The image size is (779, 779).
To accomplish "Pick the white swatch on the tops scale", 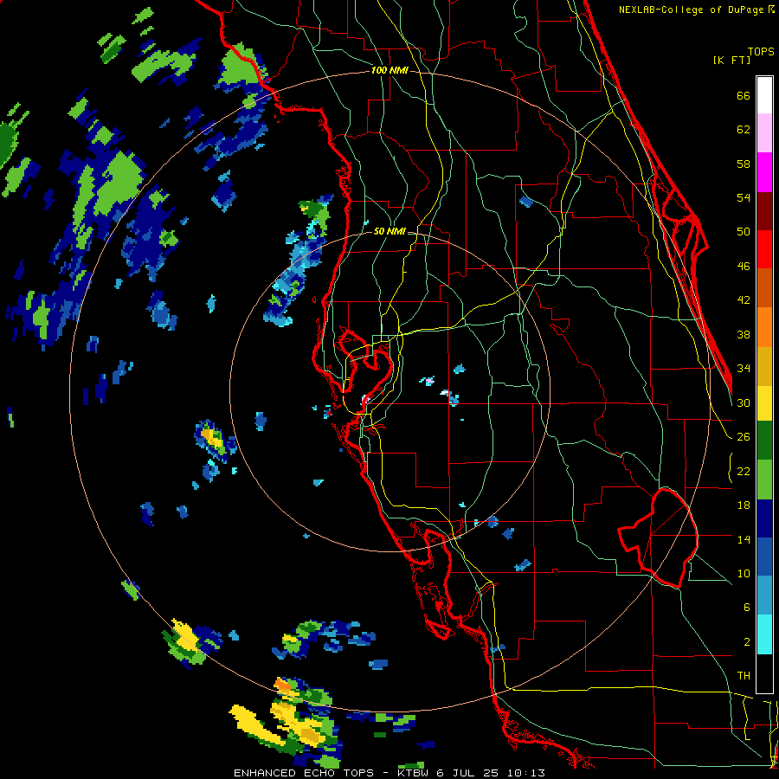I will point(764,95).
